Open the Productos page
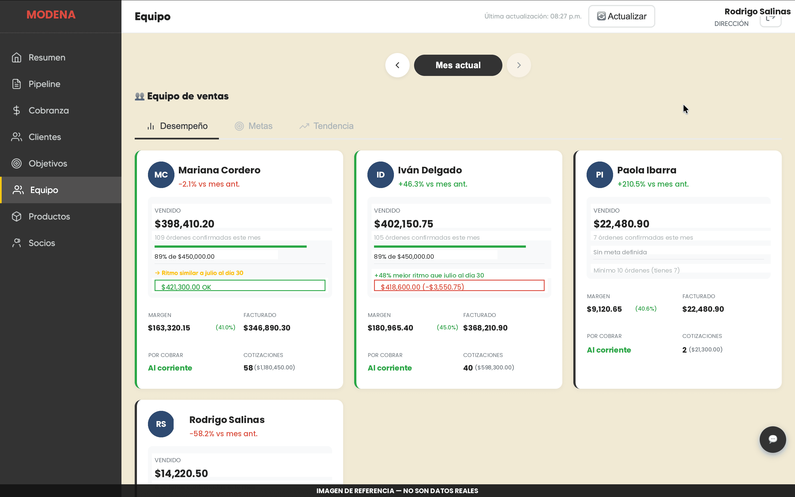 61,217
